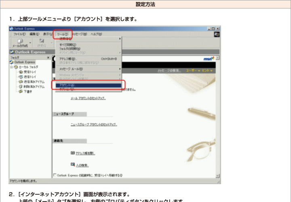This screenshot has width=291, height=202.
Task: Click the scrollbar up arrow below msn
Action: [x=217, y=58]
